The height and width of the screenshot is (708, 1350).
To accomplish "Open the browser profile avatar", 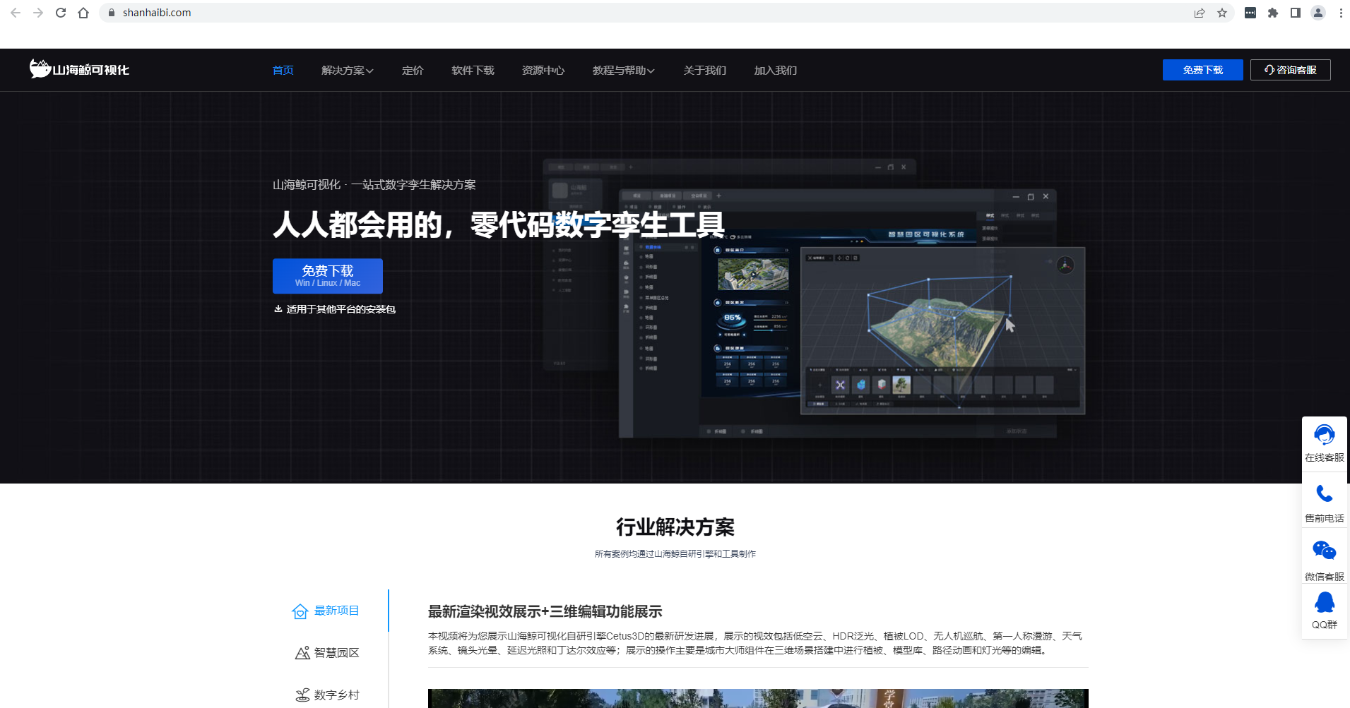I will tap(1318, 13).
